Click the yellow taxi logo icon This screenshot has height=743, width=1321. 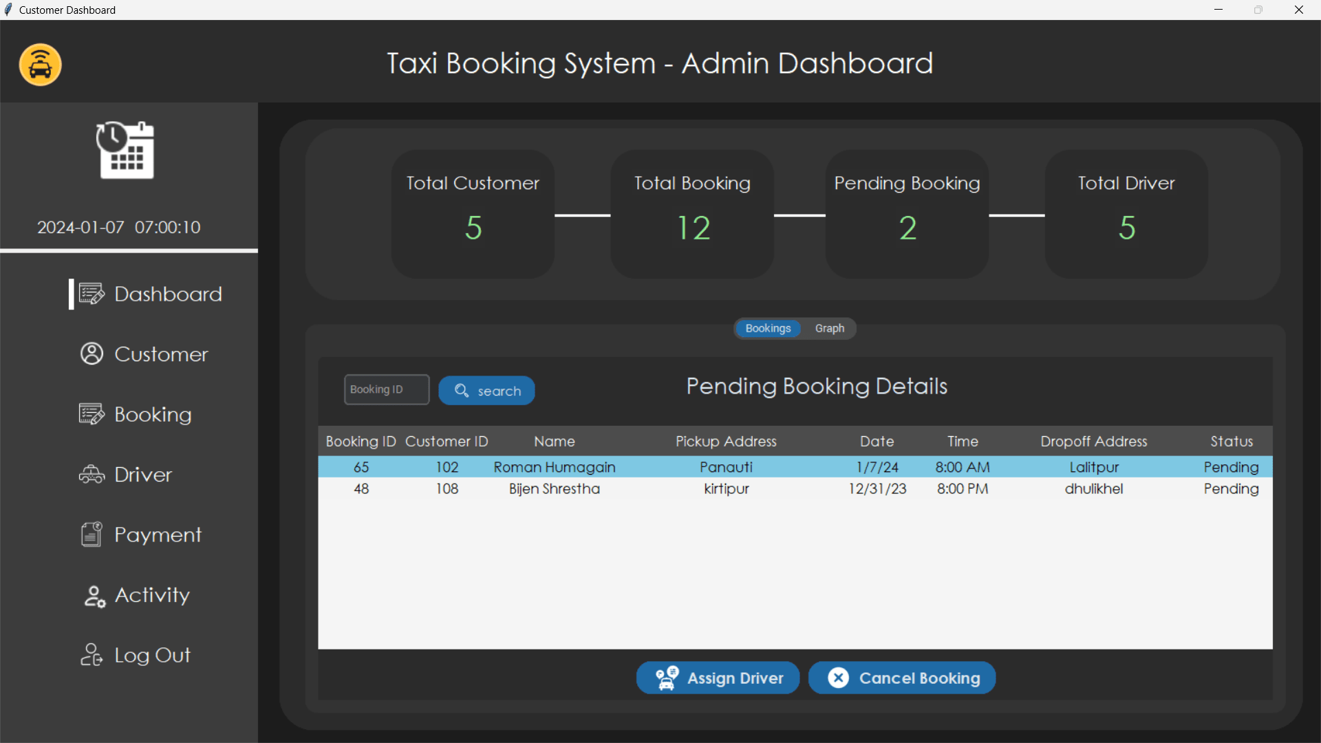point(40,65)
